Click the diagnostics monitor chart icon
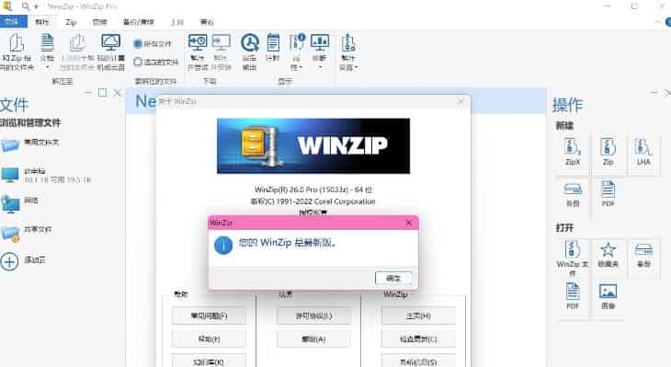The width and height of the screenshot is (671, 367). pos(319,43)
